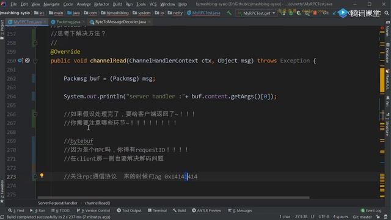Open the TODO tool window
Image resolution: width=391 pixels, height=220 pixels.
(x=60, y=210)
